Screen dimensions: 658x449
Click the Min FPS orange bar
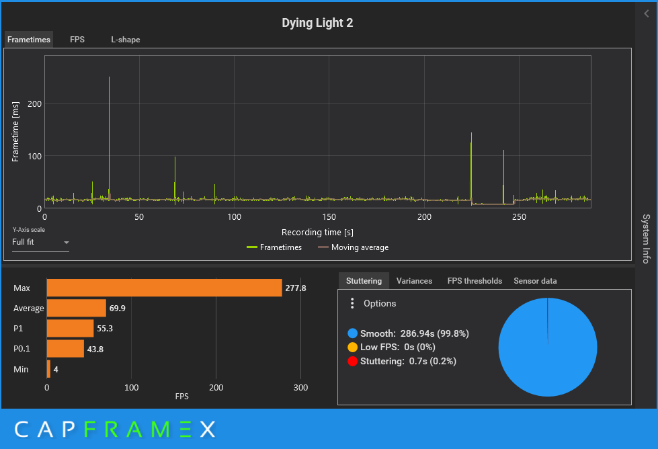[x=48, y=369]
